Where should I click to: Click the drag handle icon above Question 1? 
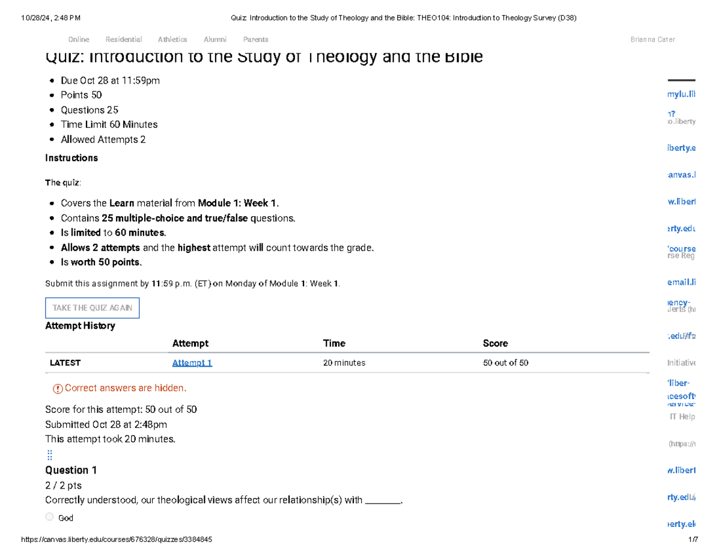click(x=50, y=454)
